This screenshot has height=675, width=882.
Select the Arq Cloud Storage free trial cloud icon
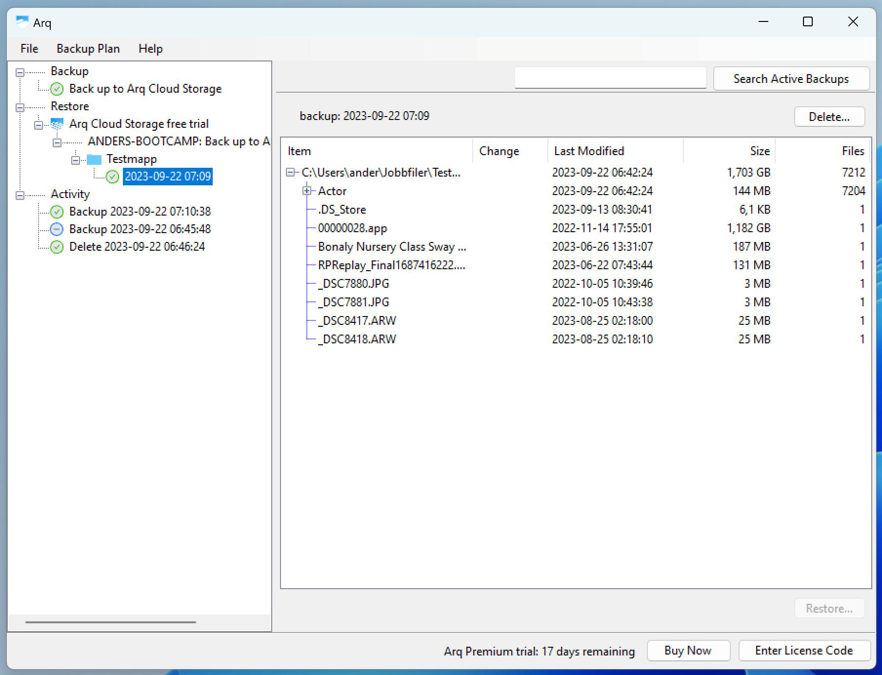point(56,123)
